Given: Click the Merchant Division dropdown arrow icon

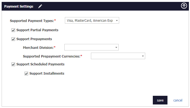Looking at the screenshot, I should (x=116, y=47).
